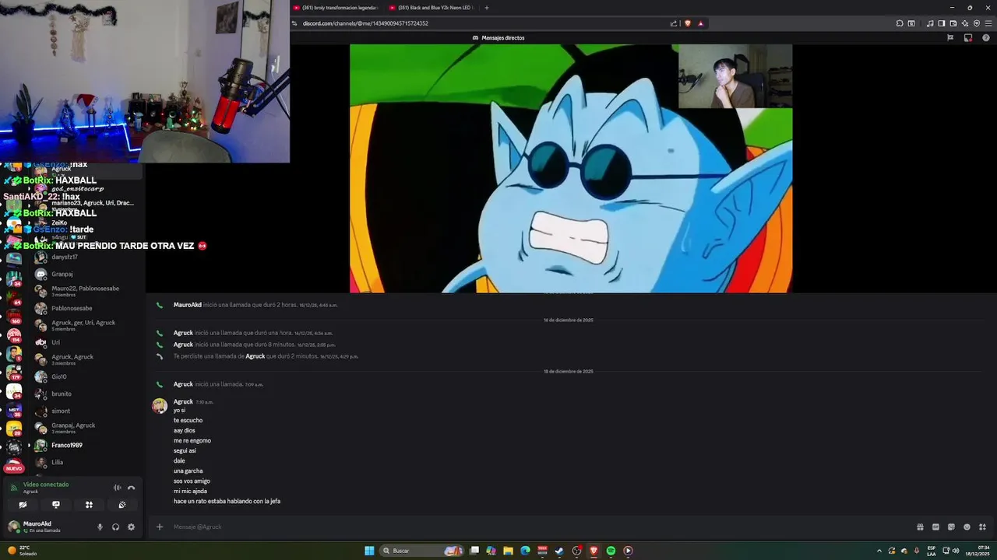Click the webcam thumbnail in the call view
The width and height of the screenshot is (997, 560).
(x=735, y=76)
